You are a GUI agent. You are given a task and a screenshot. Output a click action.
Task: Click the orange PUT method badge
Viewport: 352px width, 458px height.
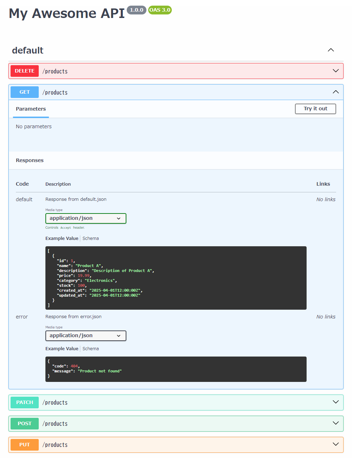(x=25, y=445)
